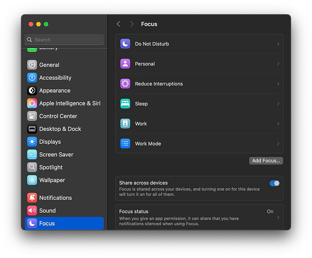Viewport: 312px width, 258px height.
Task: Click the Notifications bell icon
Action: [32, 198]
